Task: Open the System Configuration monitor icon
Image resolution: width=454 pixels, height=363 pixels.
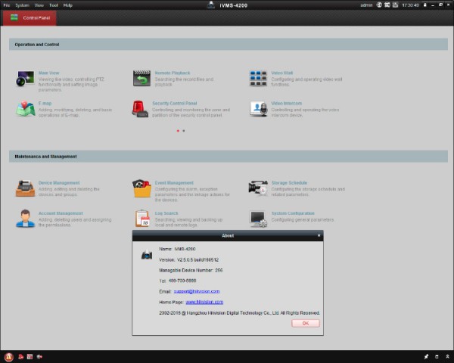Action: (x=258, y=219)
